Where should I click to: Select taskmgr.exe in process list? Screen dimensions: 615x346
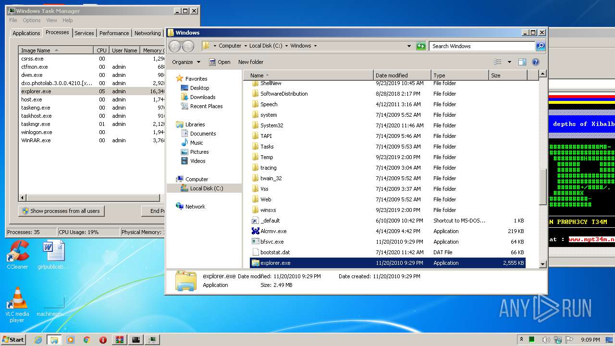92,124
